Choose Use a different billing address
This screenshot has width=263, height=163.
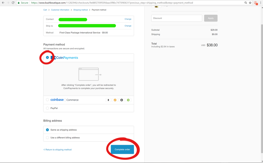(x=48, y=138)
